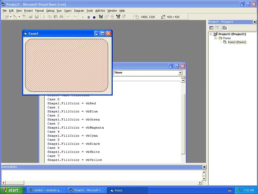The width and height of the screenshot is (258, 194).
Task: Click the Cut scissors icon
Action: [x=44, y=17]
